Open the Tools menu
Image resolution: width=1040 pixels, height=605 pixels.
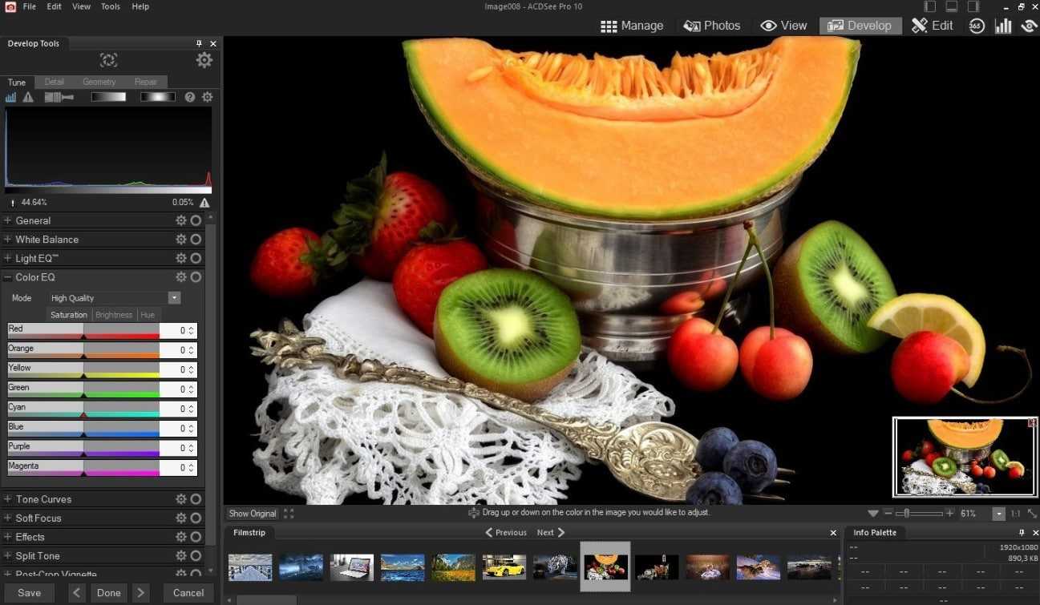click(111, 6)
